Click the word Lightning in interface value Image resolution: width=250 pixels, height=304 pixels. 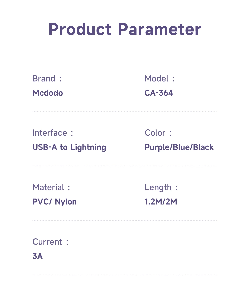[x=88, y=148]
